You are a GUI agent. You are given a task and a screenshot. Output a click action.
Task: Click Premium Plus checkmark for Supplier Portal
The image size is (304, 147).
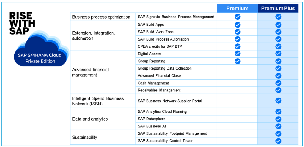point(278,101)
